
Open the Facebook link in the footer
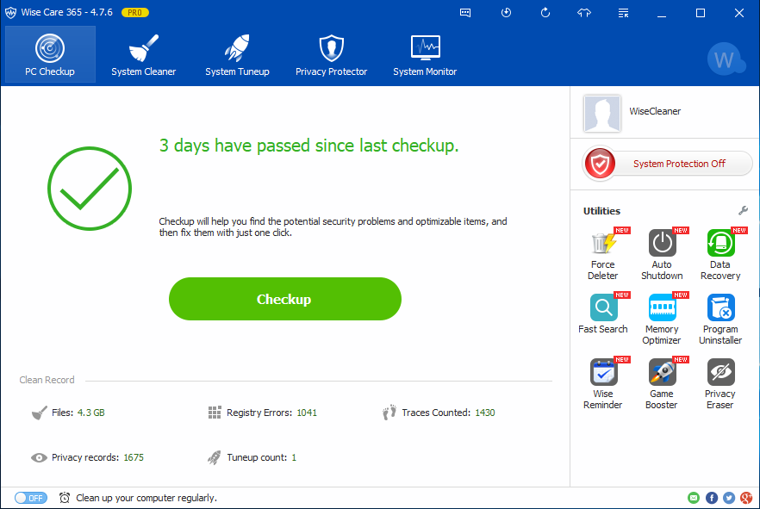click(x=712, y=498)
